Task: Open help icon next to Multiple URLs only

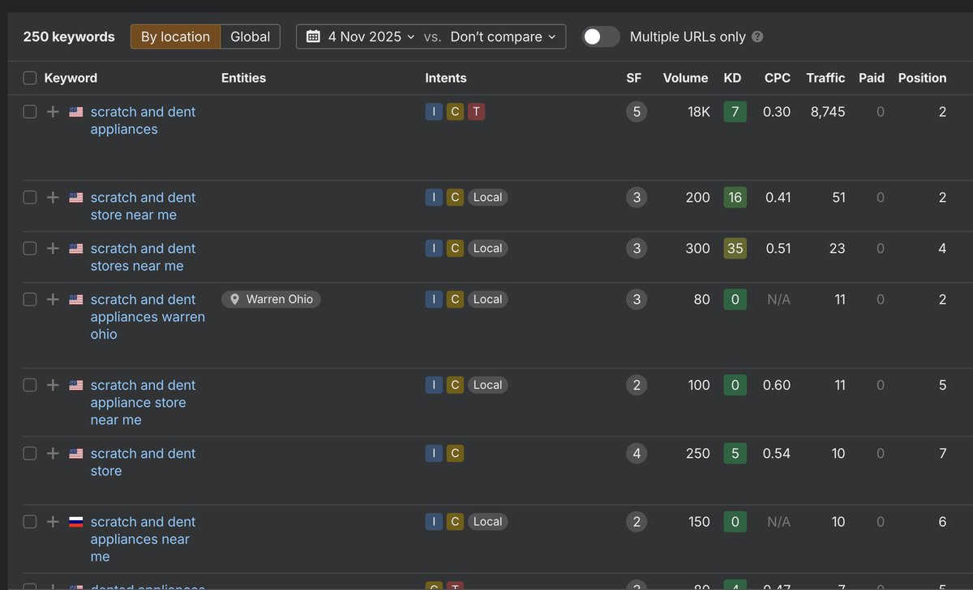Action: point(757,36)
